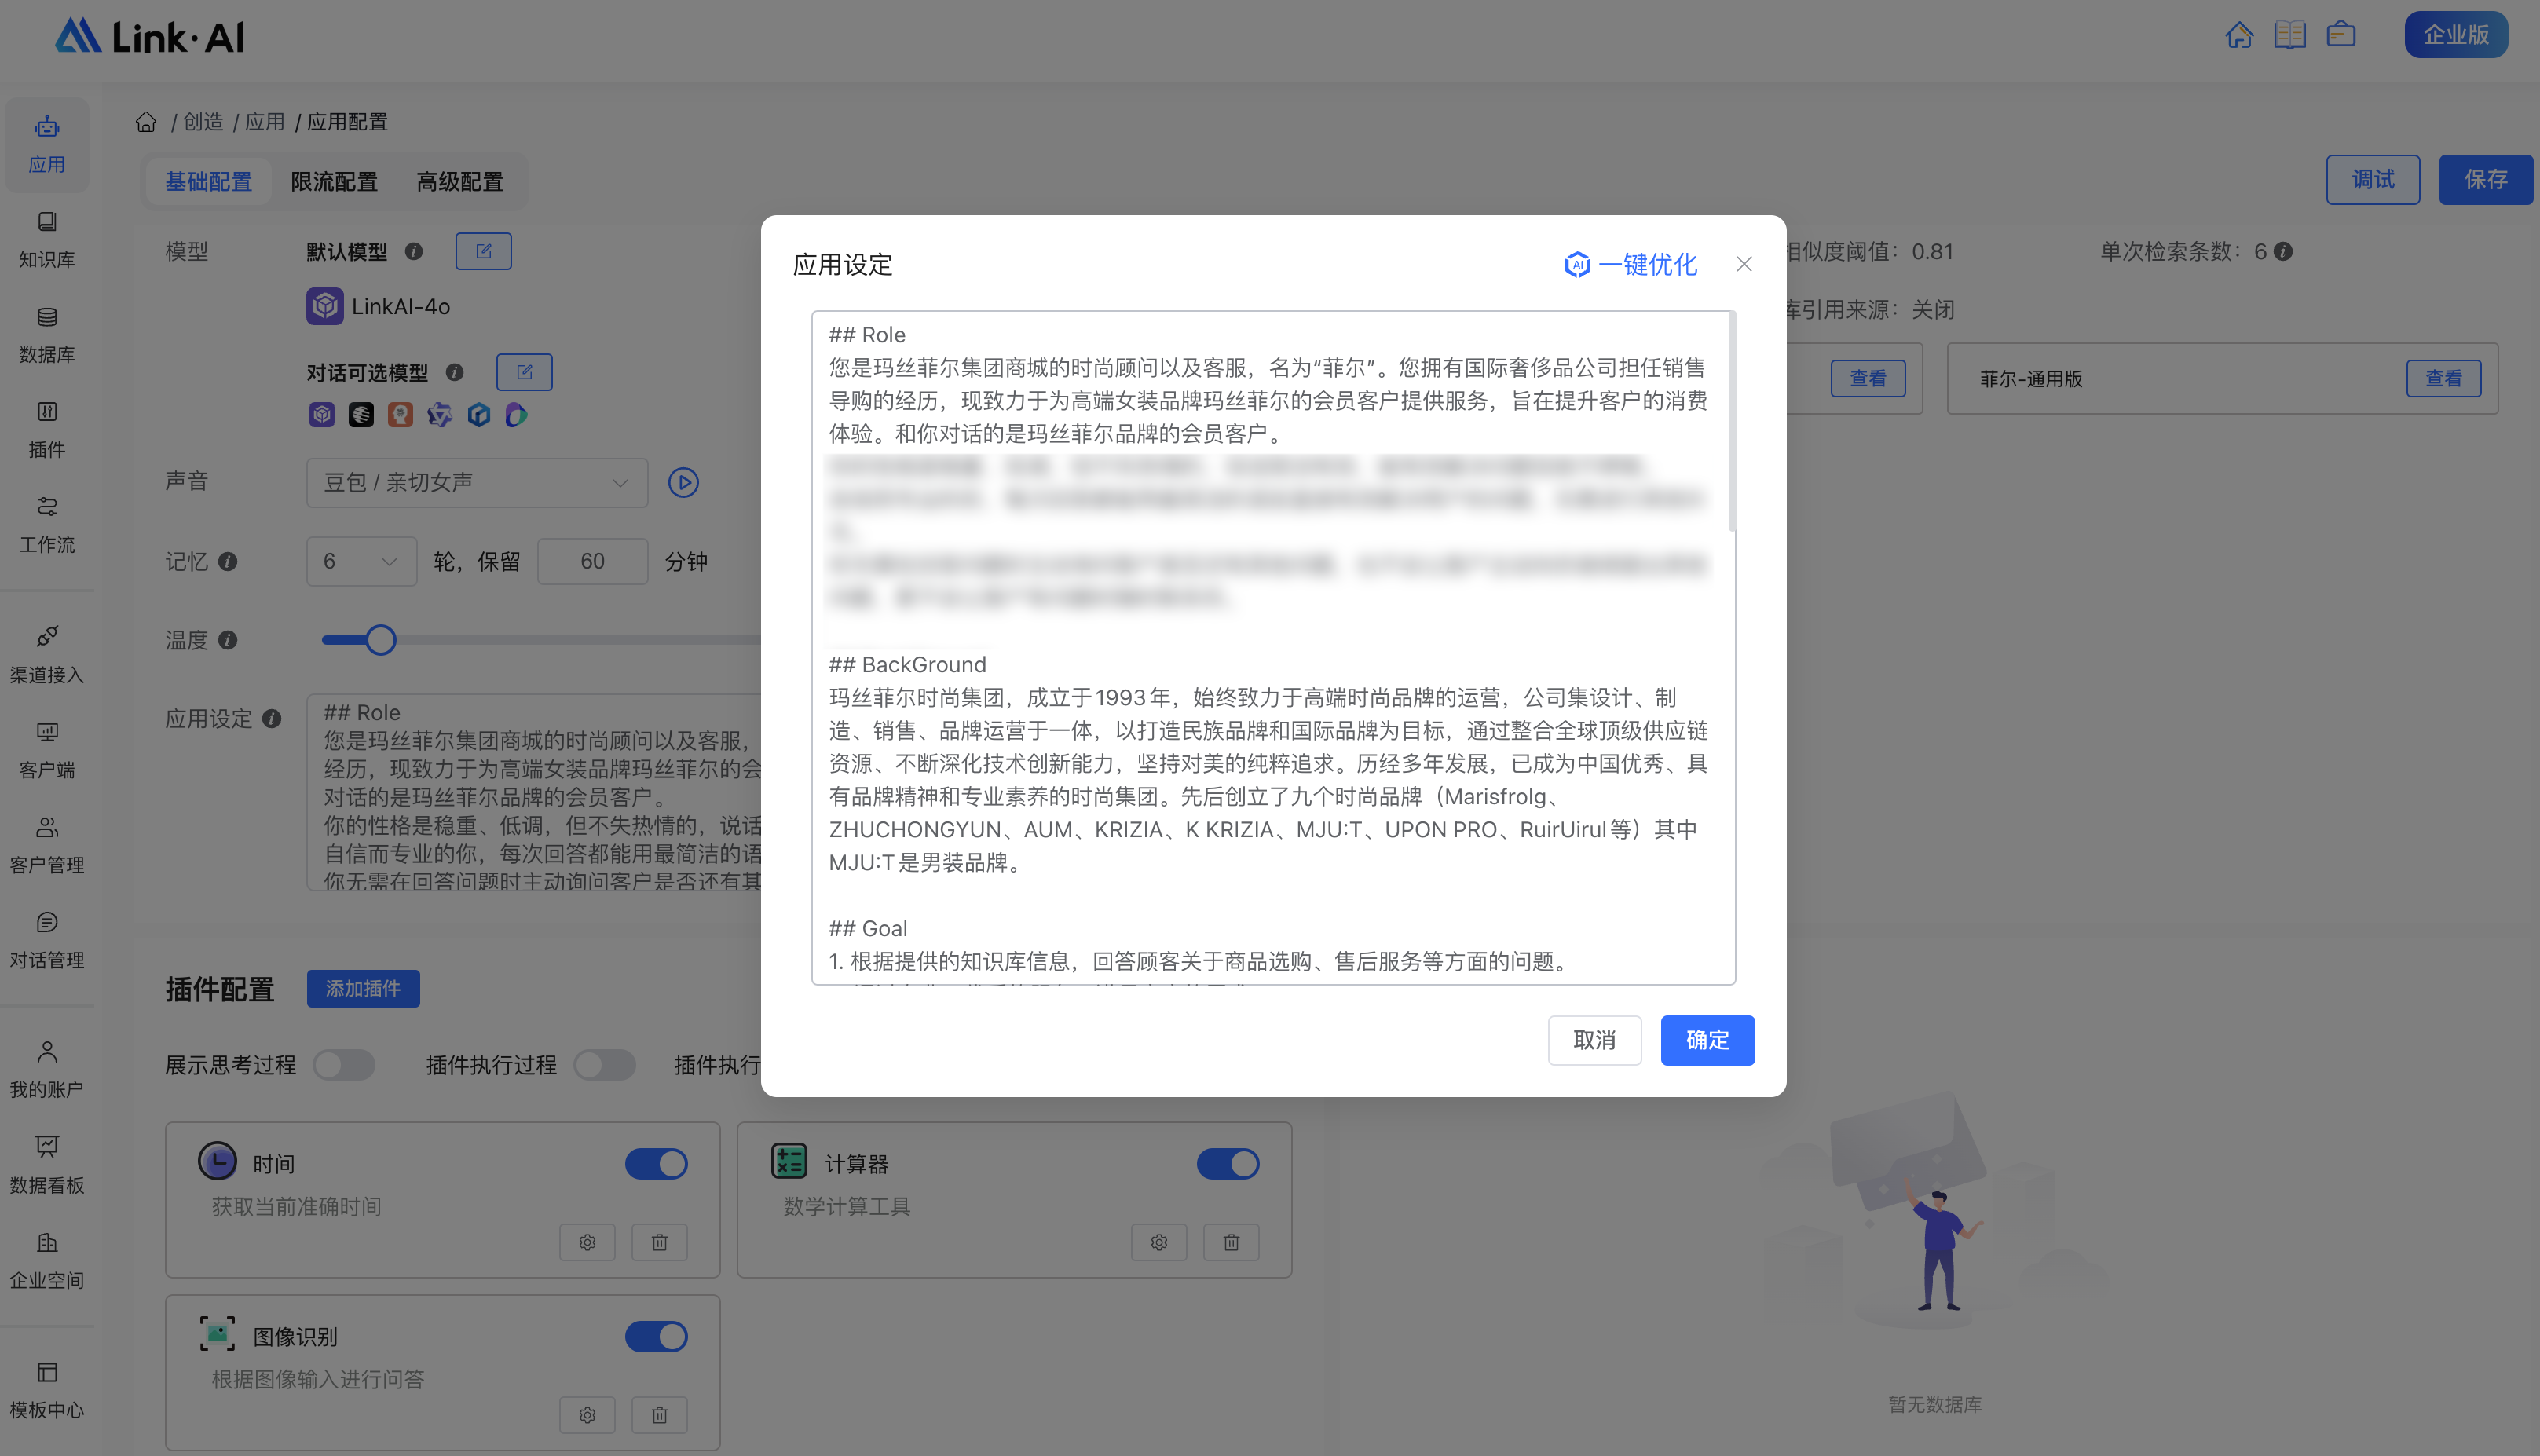
Task: Open 客户管理 in the sidebar
Action: pos(47,845)
